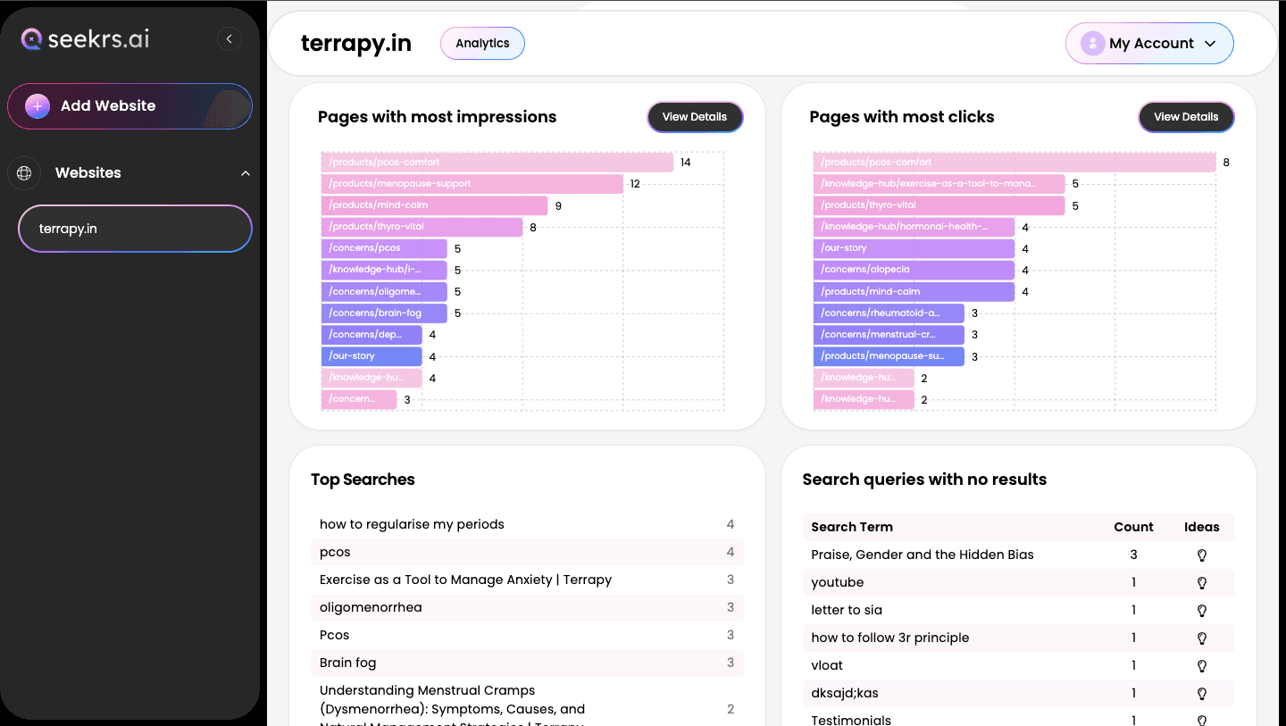Click the /products/pcos-comfort clicks bar
The height and width of the screenshot is (726, 1286).
coord(1015,163)
